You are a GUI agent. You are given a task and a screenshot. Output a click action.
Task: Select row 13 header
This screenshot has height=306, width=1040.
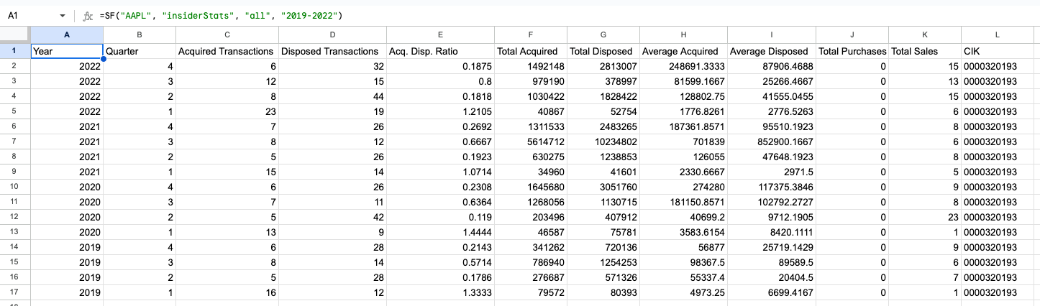point(14,232)
